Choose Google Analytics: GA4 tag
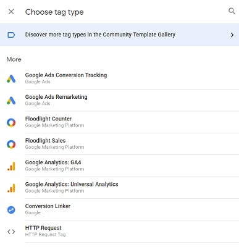239x247 pixels. click(132, 165)
